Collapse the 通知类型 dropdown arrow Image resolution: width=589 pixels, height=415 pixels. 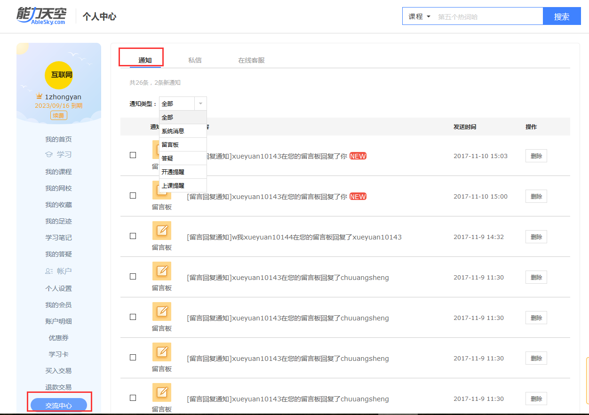click(200, 104)
